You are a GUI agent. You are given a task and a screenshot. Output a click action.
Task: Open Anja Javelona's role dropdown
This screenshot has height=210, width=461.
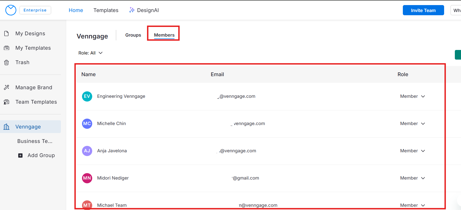pyautogui.click(x=412, y=151)
